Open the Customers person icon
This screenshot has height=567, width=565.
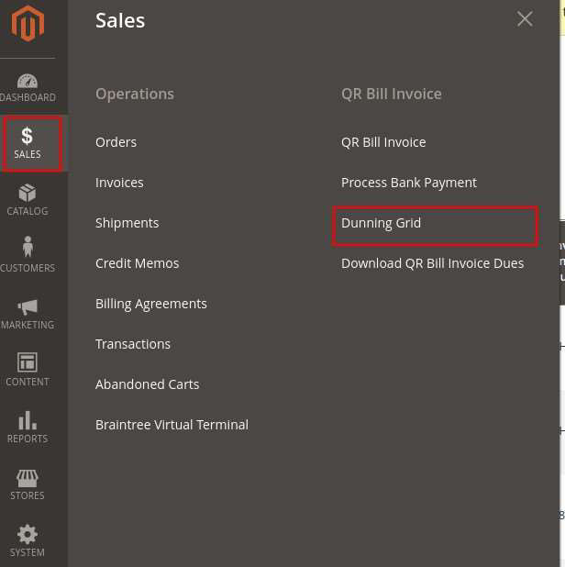coord(28,248)
